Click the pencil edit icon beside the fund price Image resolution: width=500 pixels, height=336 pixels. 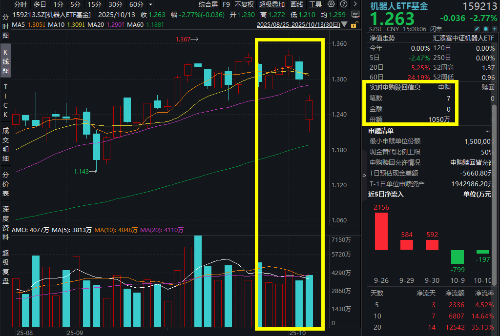click(477, 28)
